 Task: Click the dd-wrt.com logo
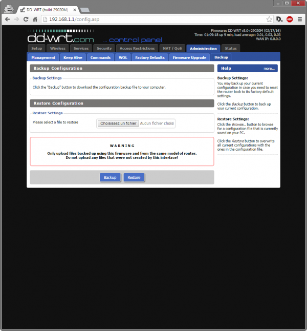tap(61, 38)
